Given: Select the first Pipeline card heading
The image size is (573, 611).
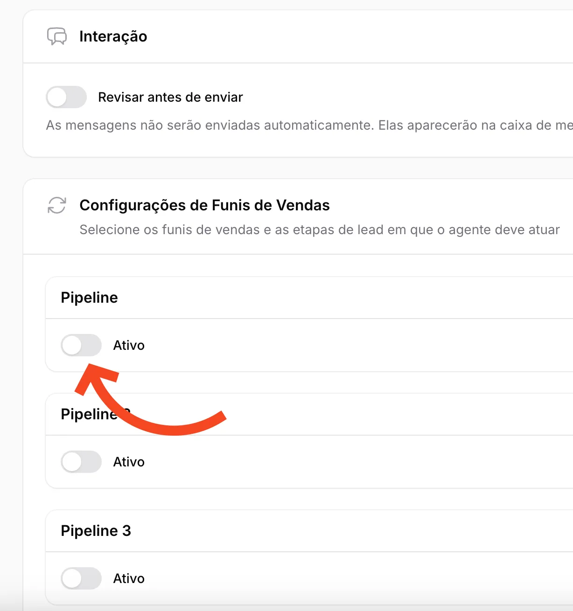Looking at the screenshot, I should pyautogui.click(x=89, y=298).
